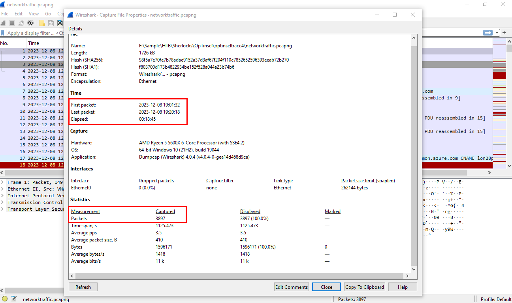Screen dimensions: 512x303
Task: Expand the Frame 1 tree row
Action: pos(3,182)
